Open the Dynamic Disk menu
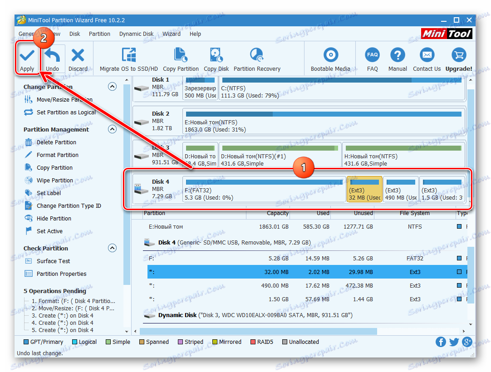Screen dimensions: 491x372 point(136,34)
